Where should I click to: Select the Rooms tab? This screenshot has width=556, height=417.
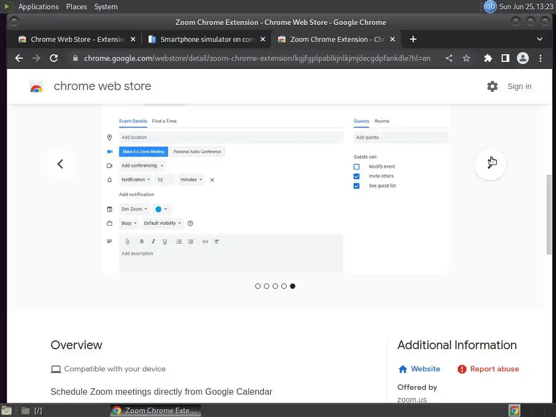point(382,121)
